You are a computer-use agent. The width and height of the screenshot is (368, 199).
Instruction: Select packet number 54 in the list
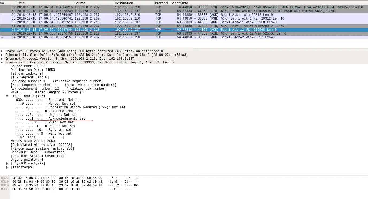184,15
